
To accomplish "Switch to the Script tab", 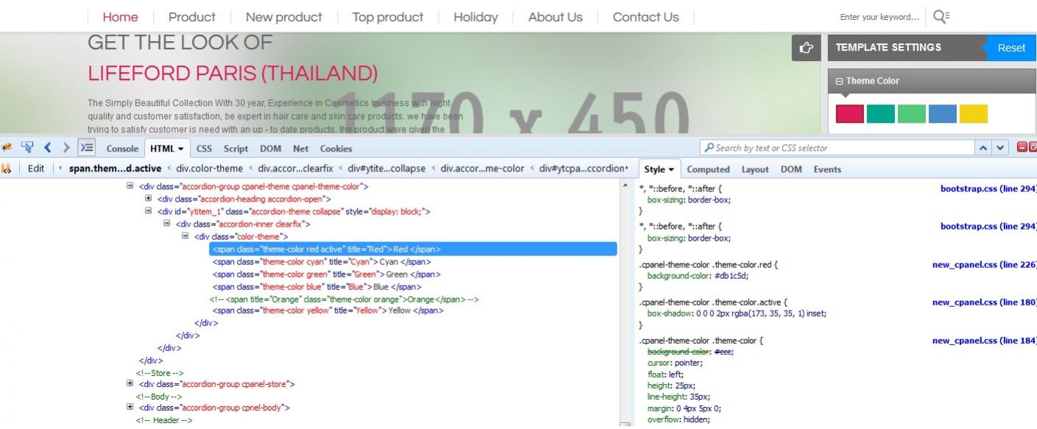I will click(x=236, y=148).
